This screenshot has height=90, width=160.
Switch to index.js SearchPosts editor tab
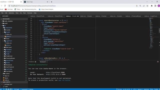pos(37,16)
